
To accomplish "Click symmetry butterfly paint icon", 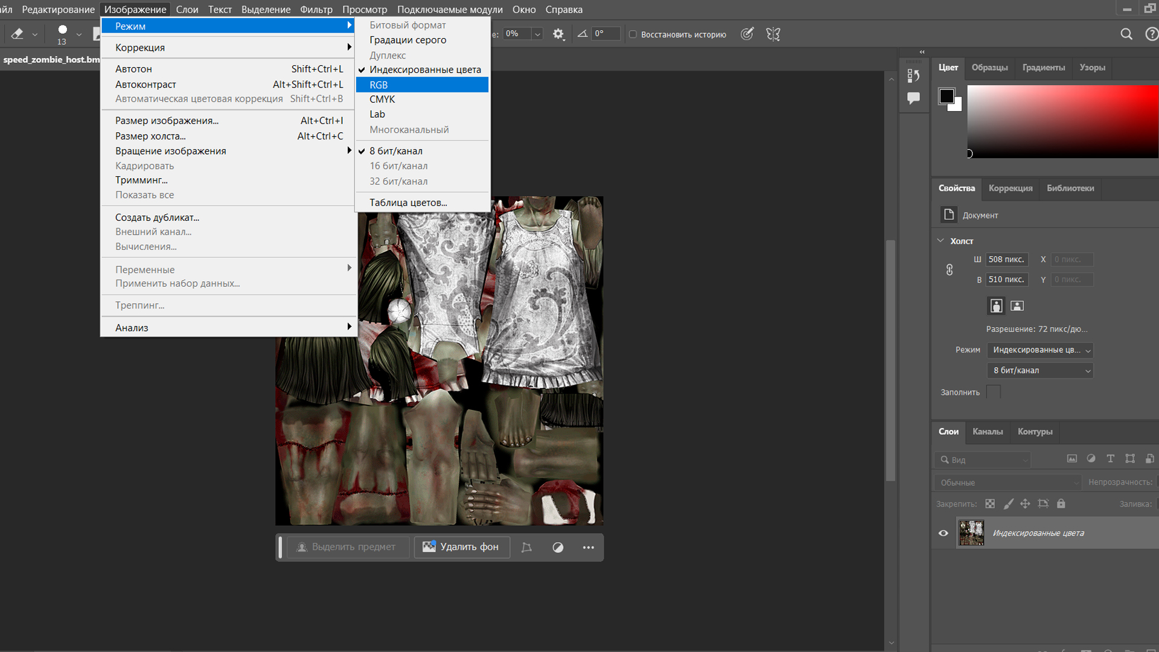I will point(773,34).
